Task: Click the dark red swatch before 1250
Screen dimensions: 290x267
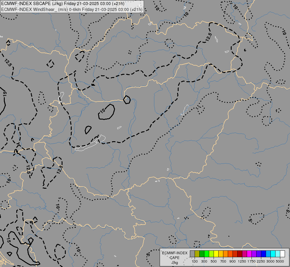Action: click(x=240, y=254)
